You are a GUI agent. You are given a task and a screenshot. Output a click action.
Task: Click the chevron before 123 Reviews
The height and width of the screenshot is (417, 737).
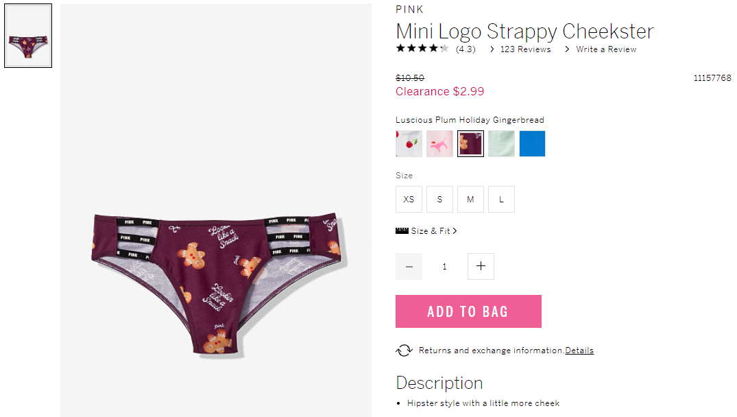point(492,49)
